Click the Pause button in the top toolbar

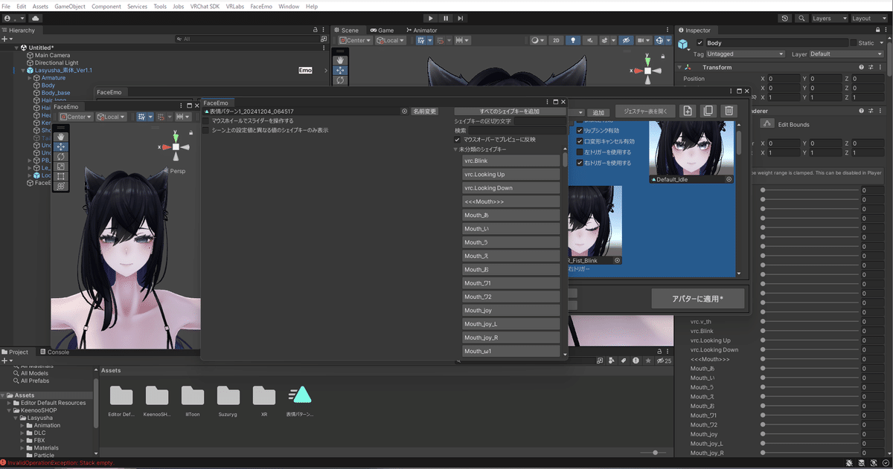pyautogui.click(x=446, y=18)
